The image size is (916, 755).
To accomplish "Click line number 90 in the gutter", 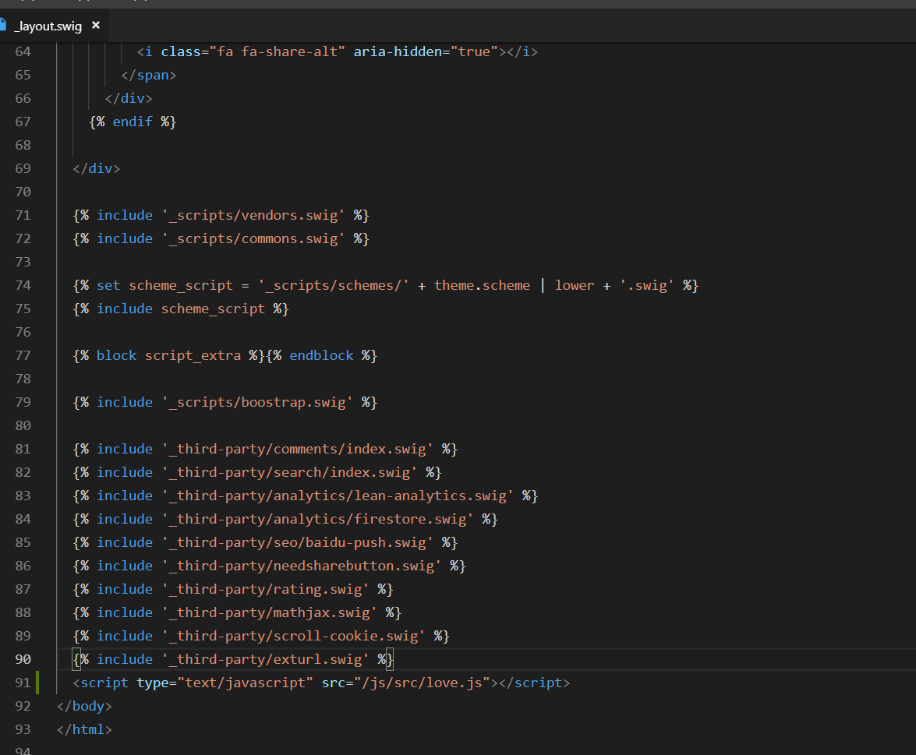I will 23,659.
